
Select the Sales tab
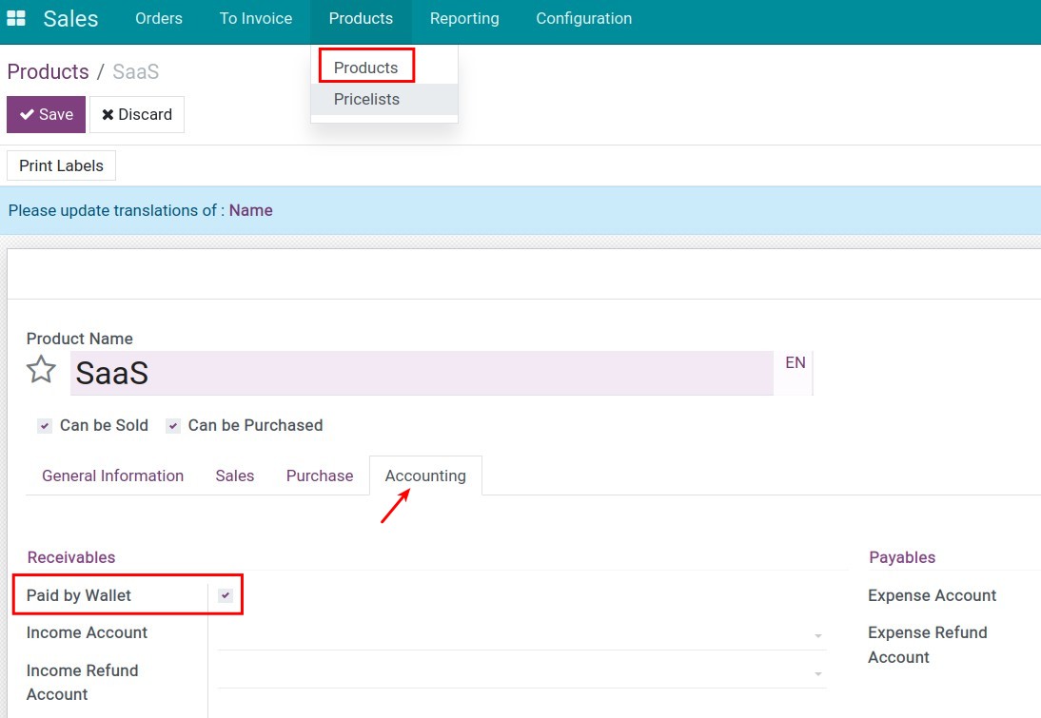pyautogui.click(x=234, y=475)
